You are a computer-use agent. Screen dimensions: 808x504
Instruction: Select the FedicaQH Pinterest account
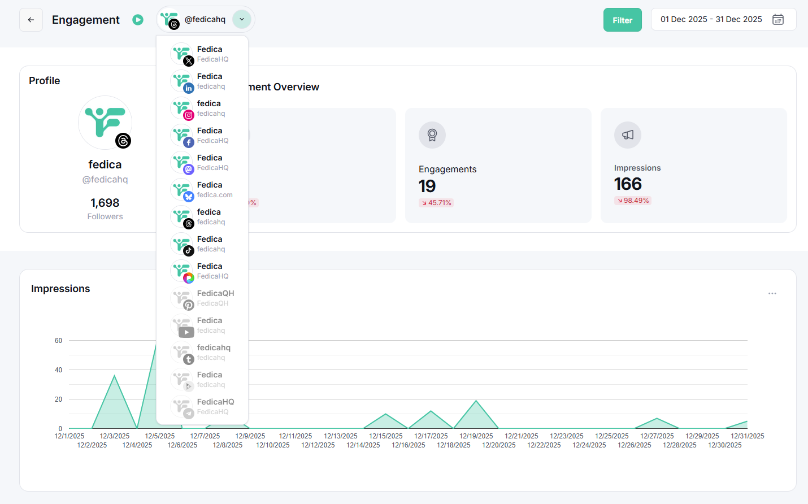point(202,298)
